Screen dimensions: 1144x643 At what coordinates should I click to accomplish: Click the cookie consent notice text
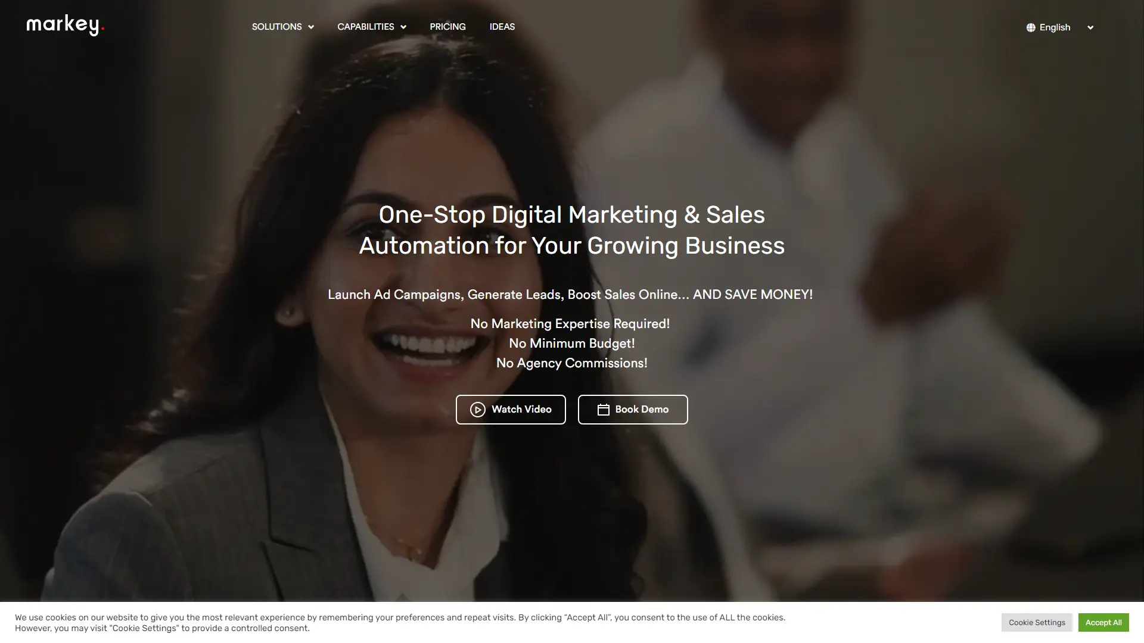tap(400, 623)
